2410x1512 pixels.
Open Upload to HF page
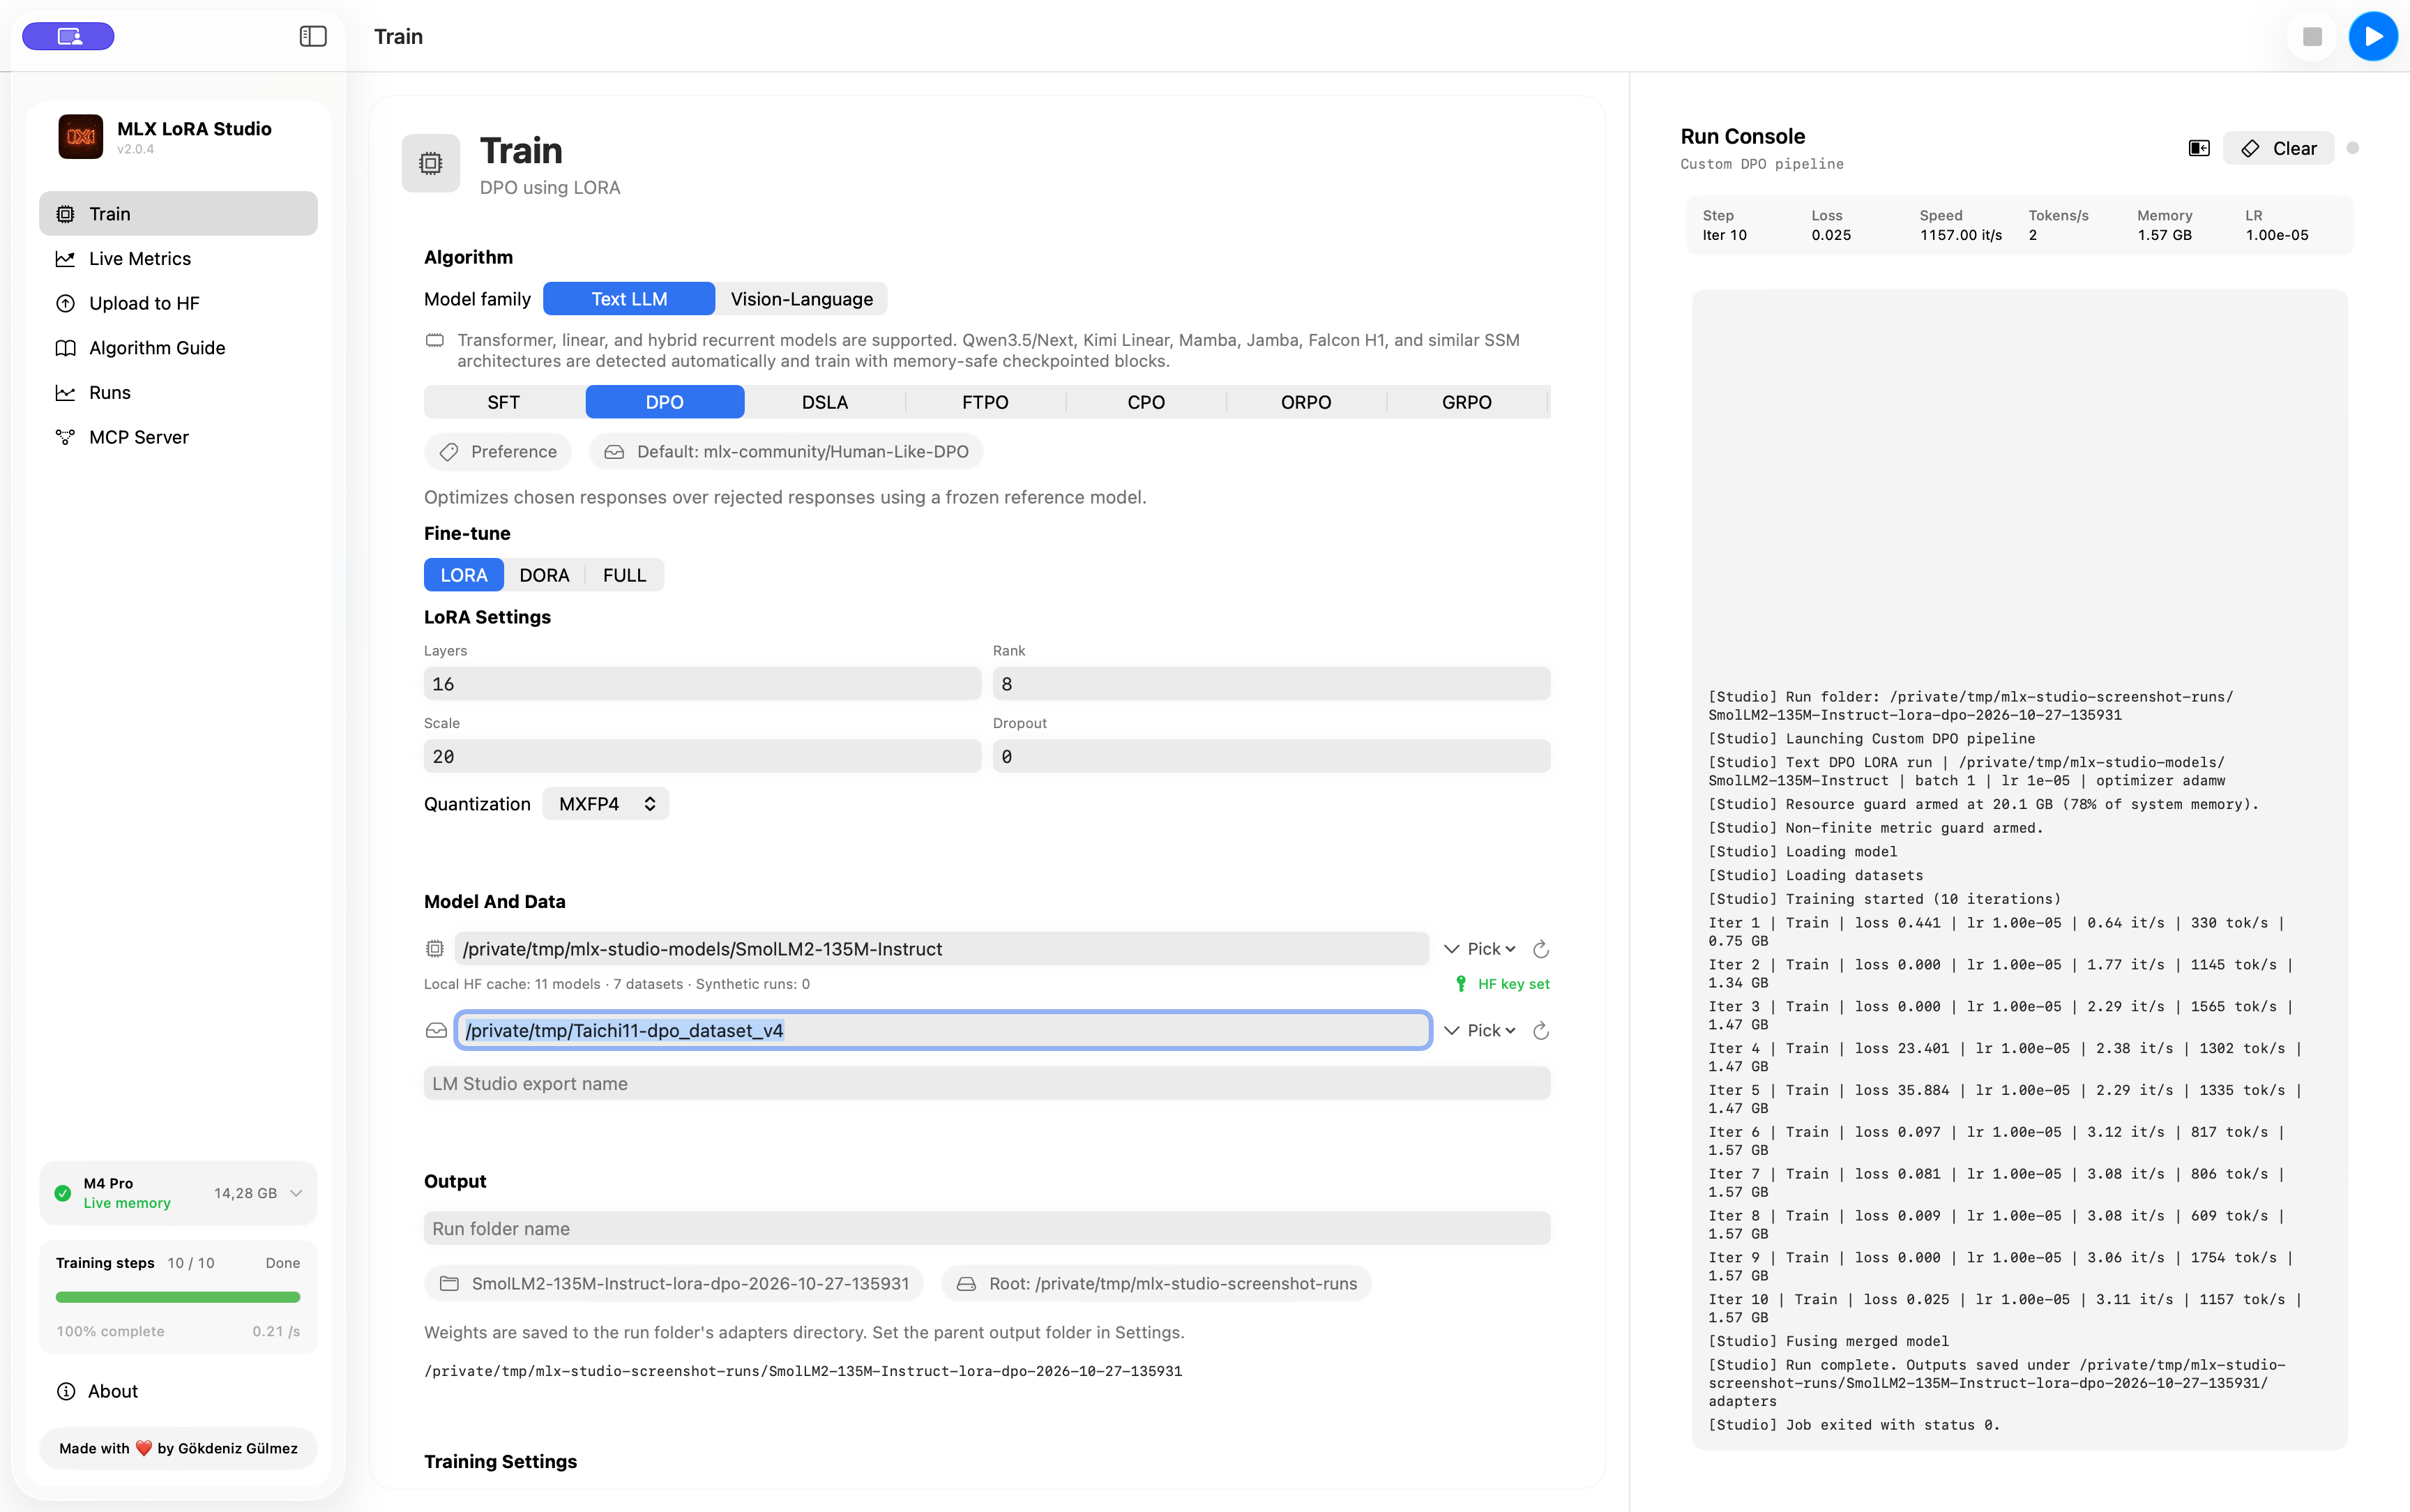pyautogui.click(x=178, y=303)
